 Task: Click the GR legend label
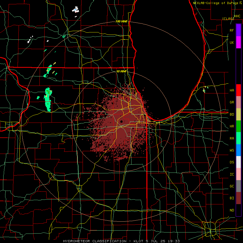tap(232, 102)
